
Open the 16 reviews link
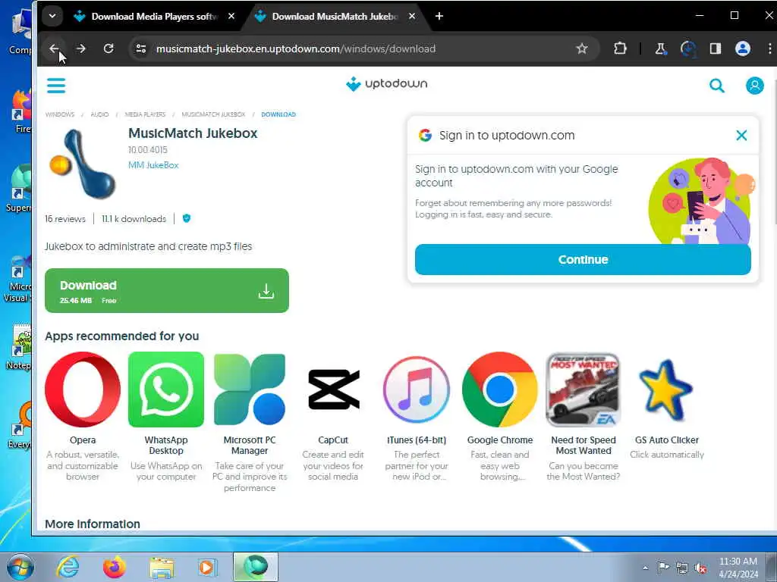(x=65, y=219)
